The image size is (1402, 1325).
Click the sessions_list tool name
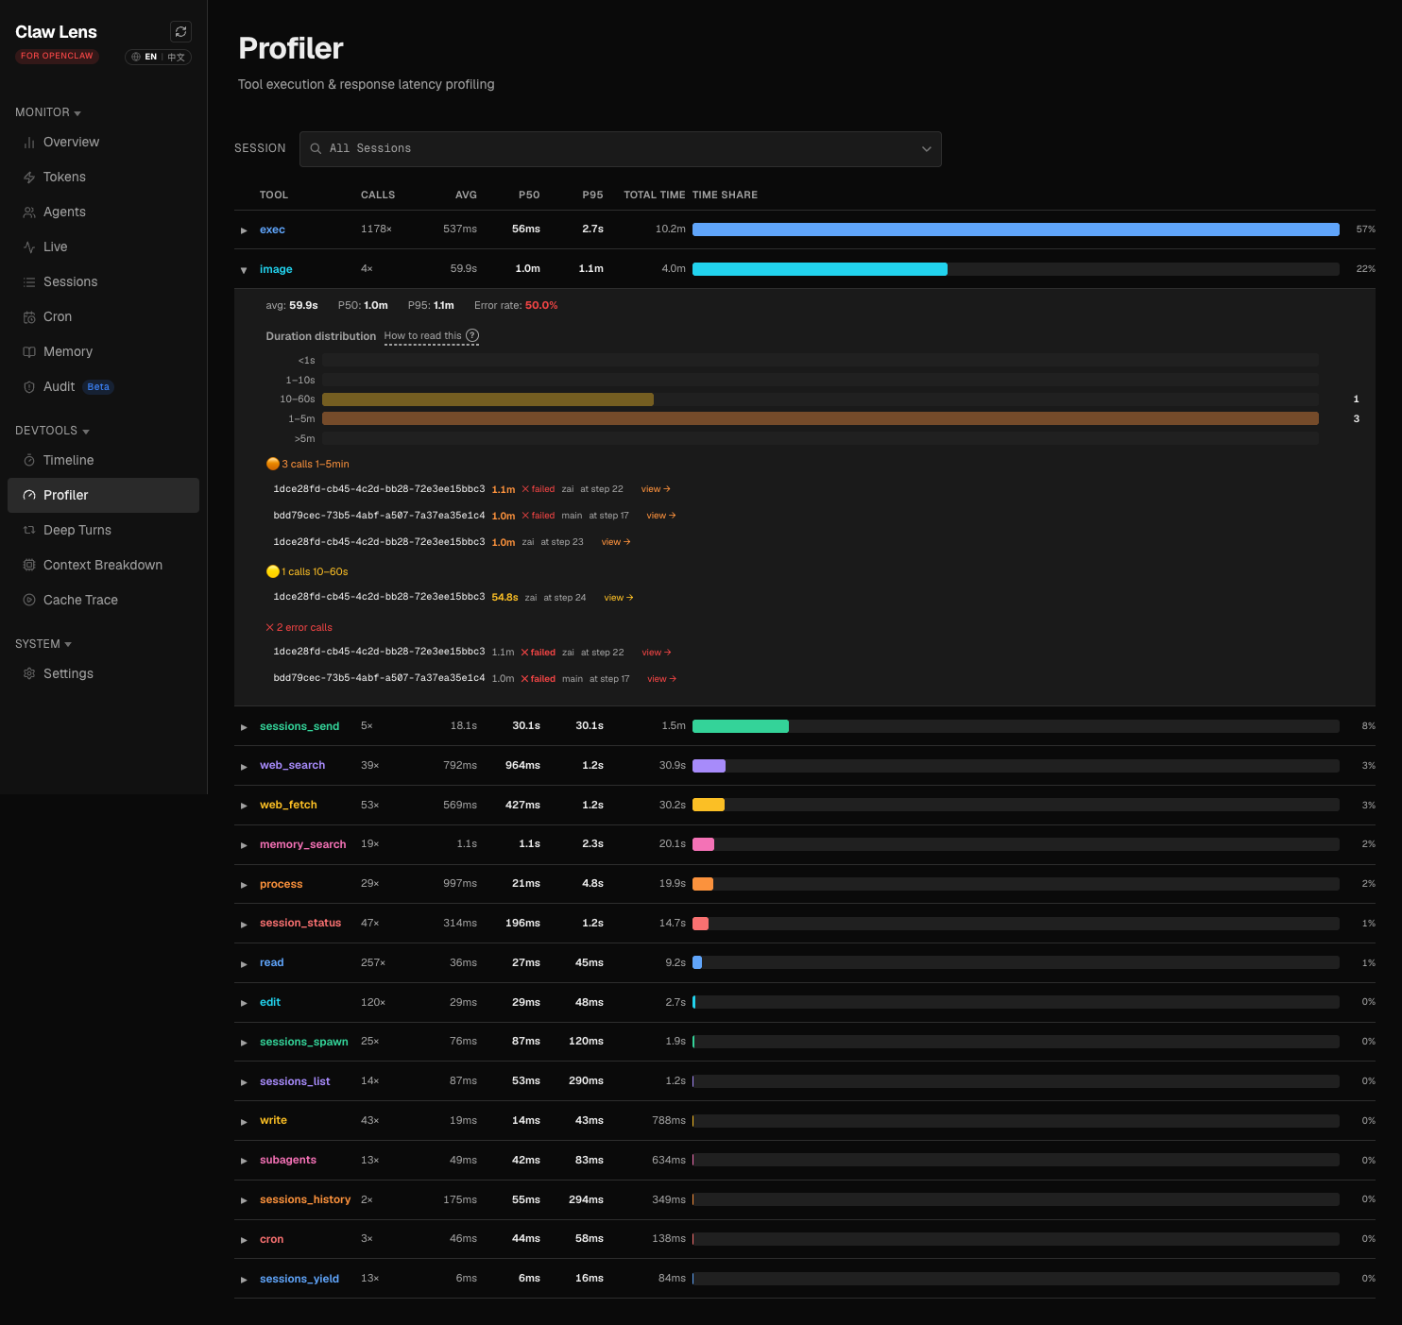tap(295, 1081)
